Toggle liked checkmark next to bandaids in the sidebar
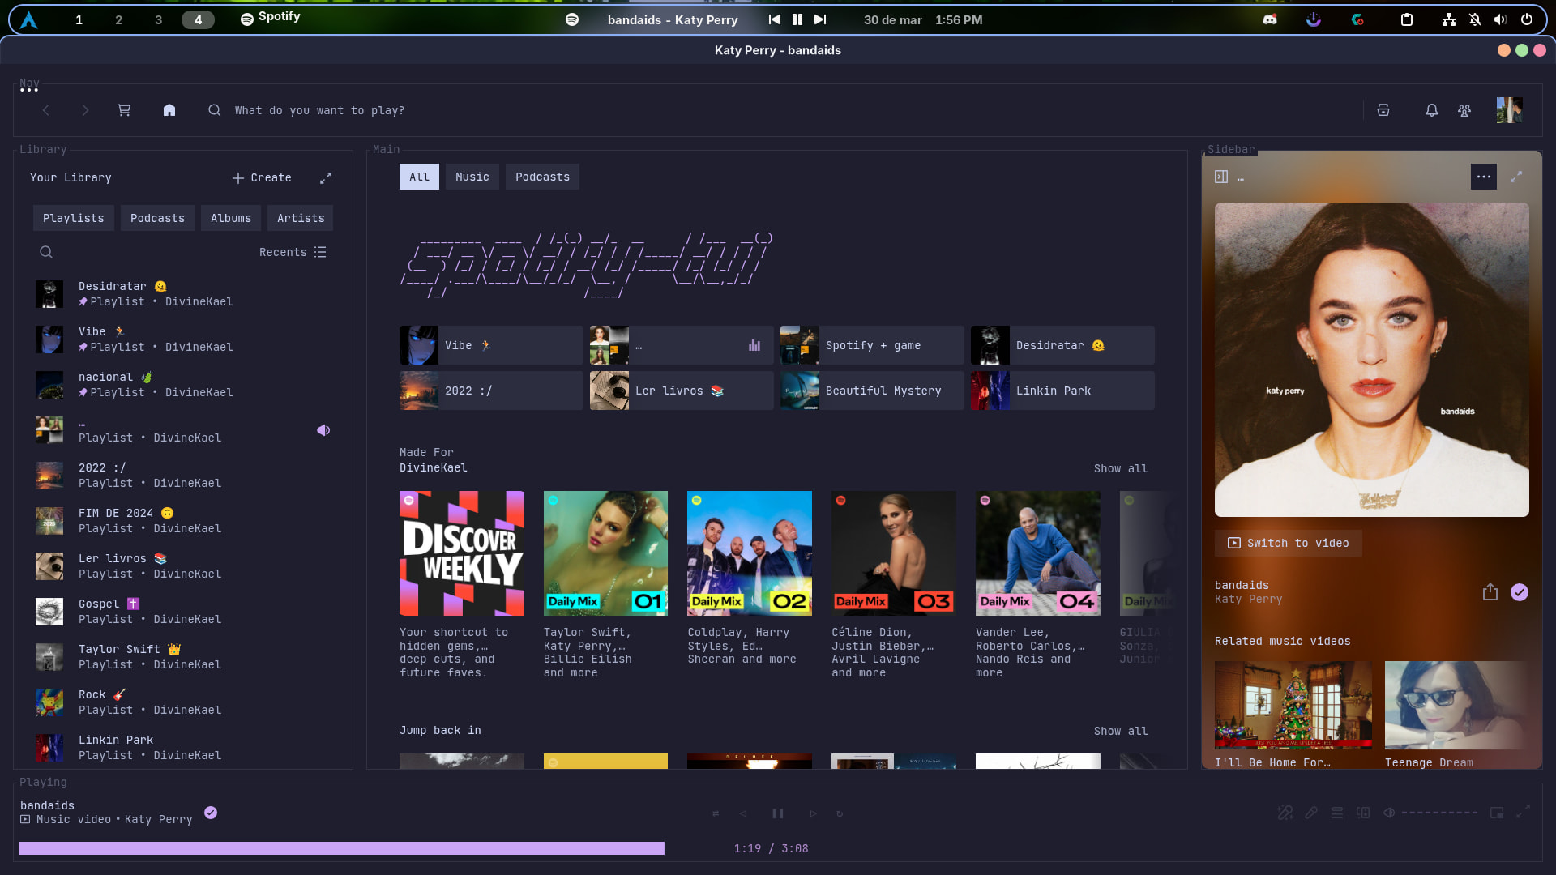The width and height of the screenshot is (1556, 875). 1519,592
